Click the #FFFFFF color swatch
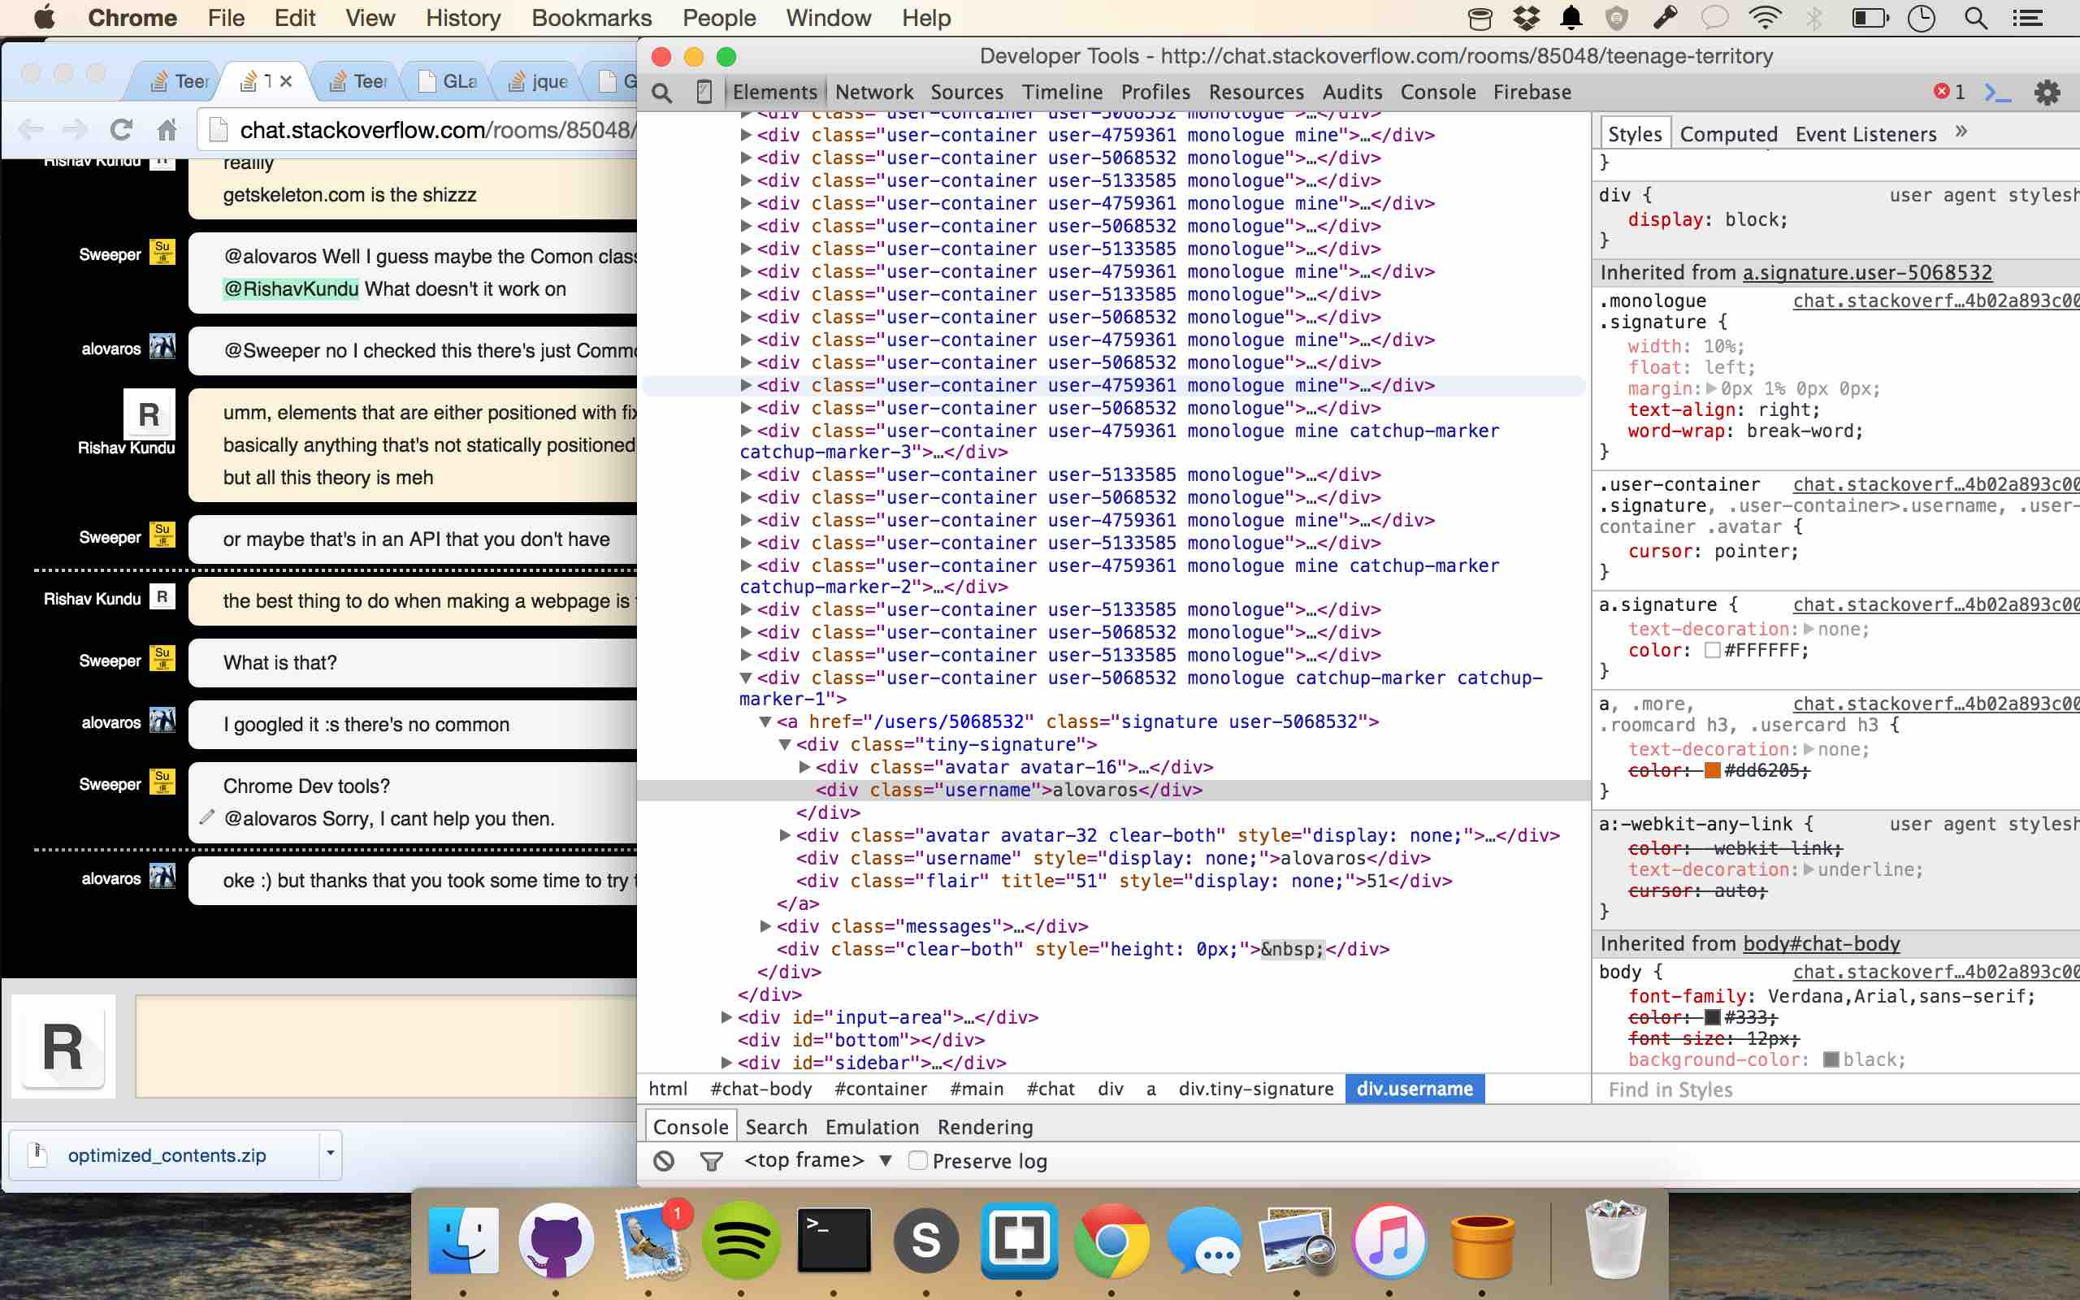Viewport: 2080px width, 1300px height. click(x=1712, y=650)
